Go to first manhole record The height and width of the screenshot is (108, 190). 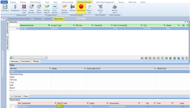142,58
